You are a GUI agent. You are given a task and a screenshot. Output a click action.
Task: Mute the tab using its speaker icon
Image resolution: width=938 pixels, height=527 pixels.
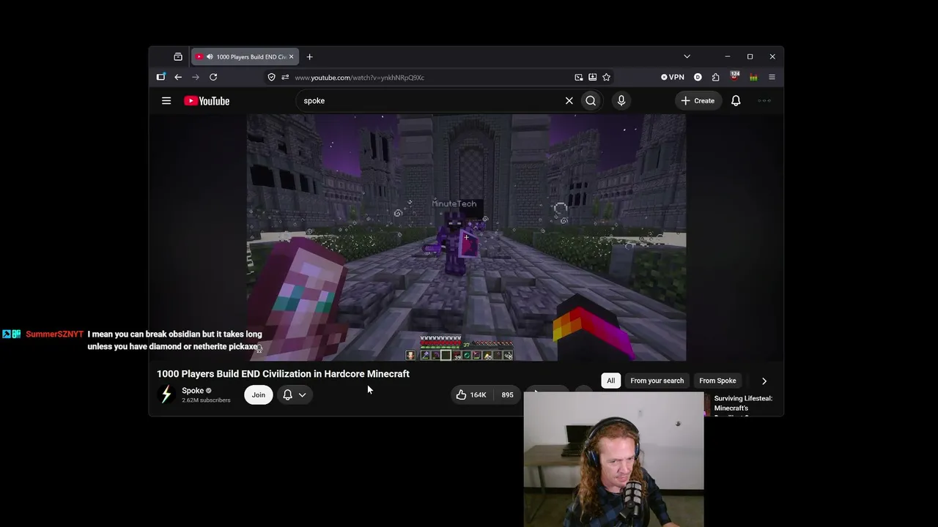pos(210,57)
